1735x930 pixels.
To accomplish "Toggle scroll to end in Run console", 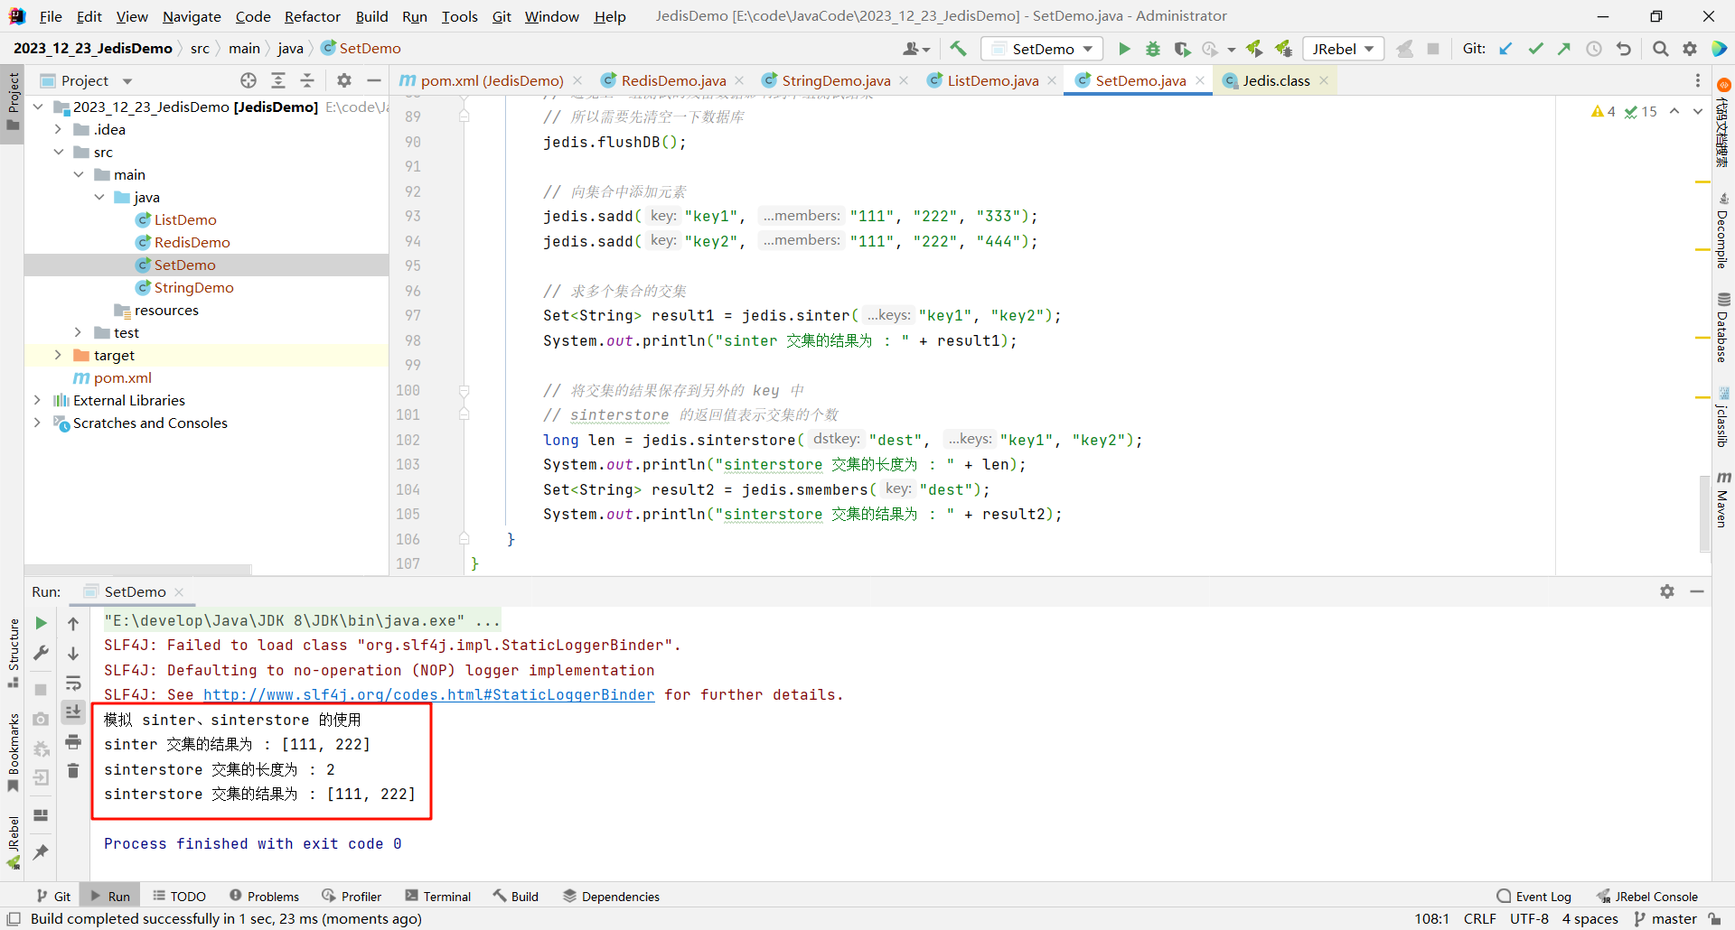I will [73, 712].
